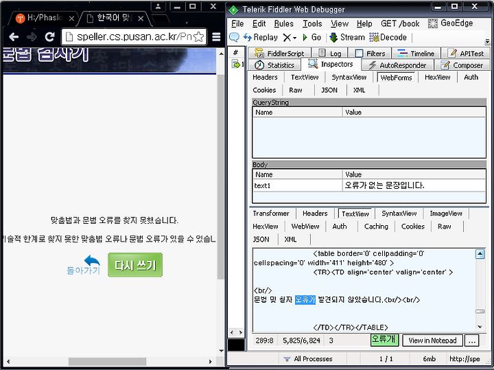Select request JSON inspector tab
The image size is (494, 370).
click(x=329, y=90)
